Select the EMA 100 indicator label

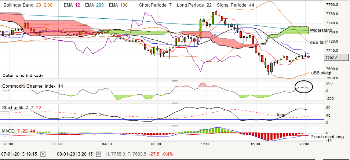118,5
